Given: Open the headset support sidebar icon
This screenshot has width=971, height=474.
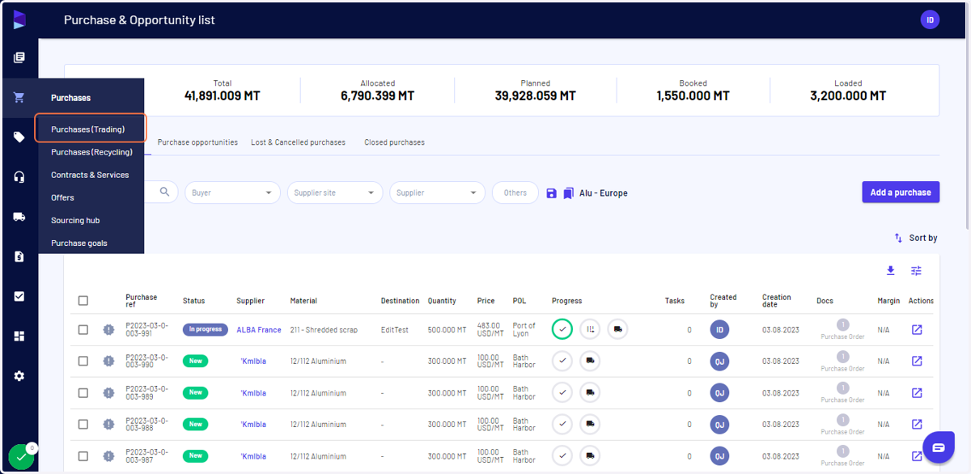Looking at the screenshot, I should click(19, 177).
